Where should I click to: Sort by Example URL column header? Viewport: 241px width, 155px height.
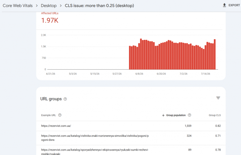pyautogui.click(x=48, y=115)
